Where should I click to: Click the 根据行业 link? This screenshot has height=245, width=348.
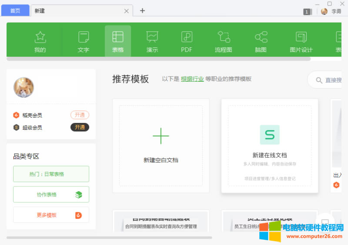point(192,79)
